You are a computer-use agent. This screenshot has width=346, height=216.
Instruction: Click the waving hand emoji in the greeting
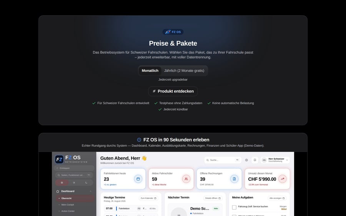click(x=144, y=158)
